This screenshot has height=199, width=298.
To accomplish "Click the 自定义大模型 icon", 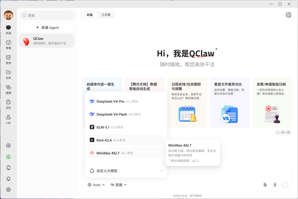I will [x=92, y=171].
